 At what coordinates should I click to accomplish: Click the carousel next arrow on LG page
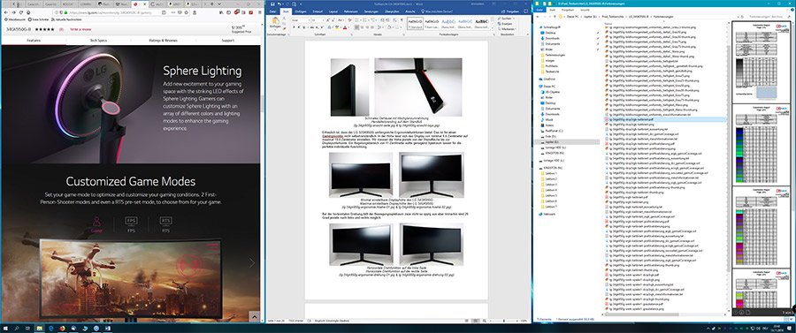click(251, 262)
